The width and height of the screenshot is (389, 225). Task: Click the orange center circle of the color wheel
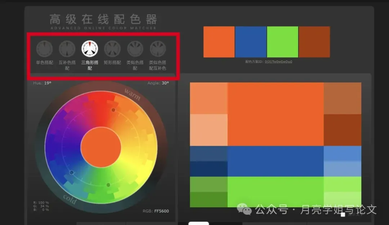click(x=101, y=147)
